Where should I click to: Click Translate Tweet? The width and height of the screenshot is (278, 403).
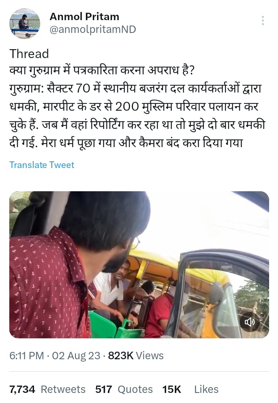coord(42,165)
